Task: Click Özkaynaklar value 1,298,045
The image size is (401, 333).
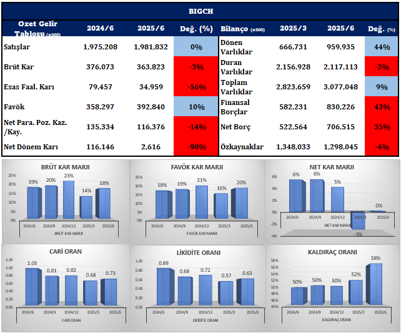Action: click(x=340, y=147)
